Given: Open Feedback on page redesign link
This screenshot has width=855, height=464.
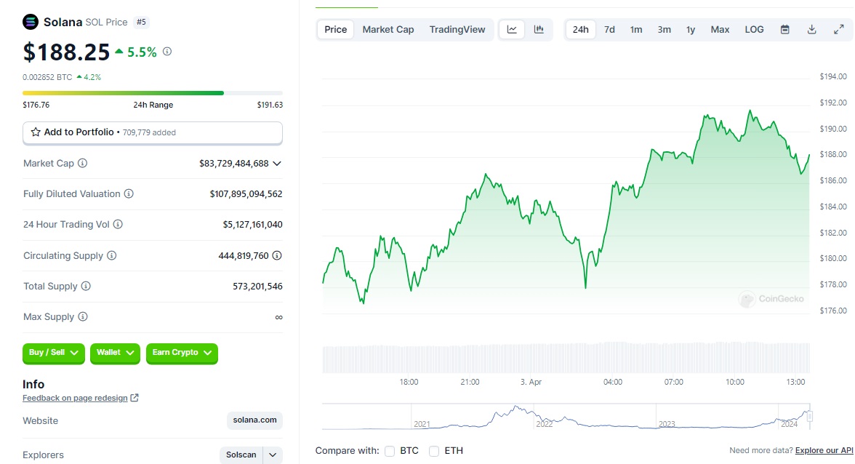Looking at the screenshot, I should (x=76, y=398).
